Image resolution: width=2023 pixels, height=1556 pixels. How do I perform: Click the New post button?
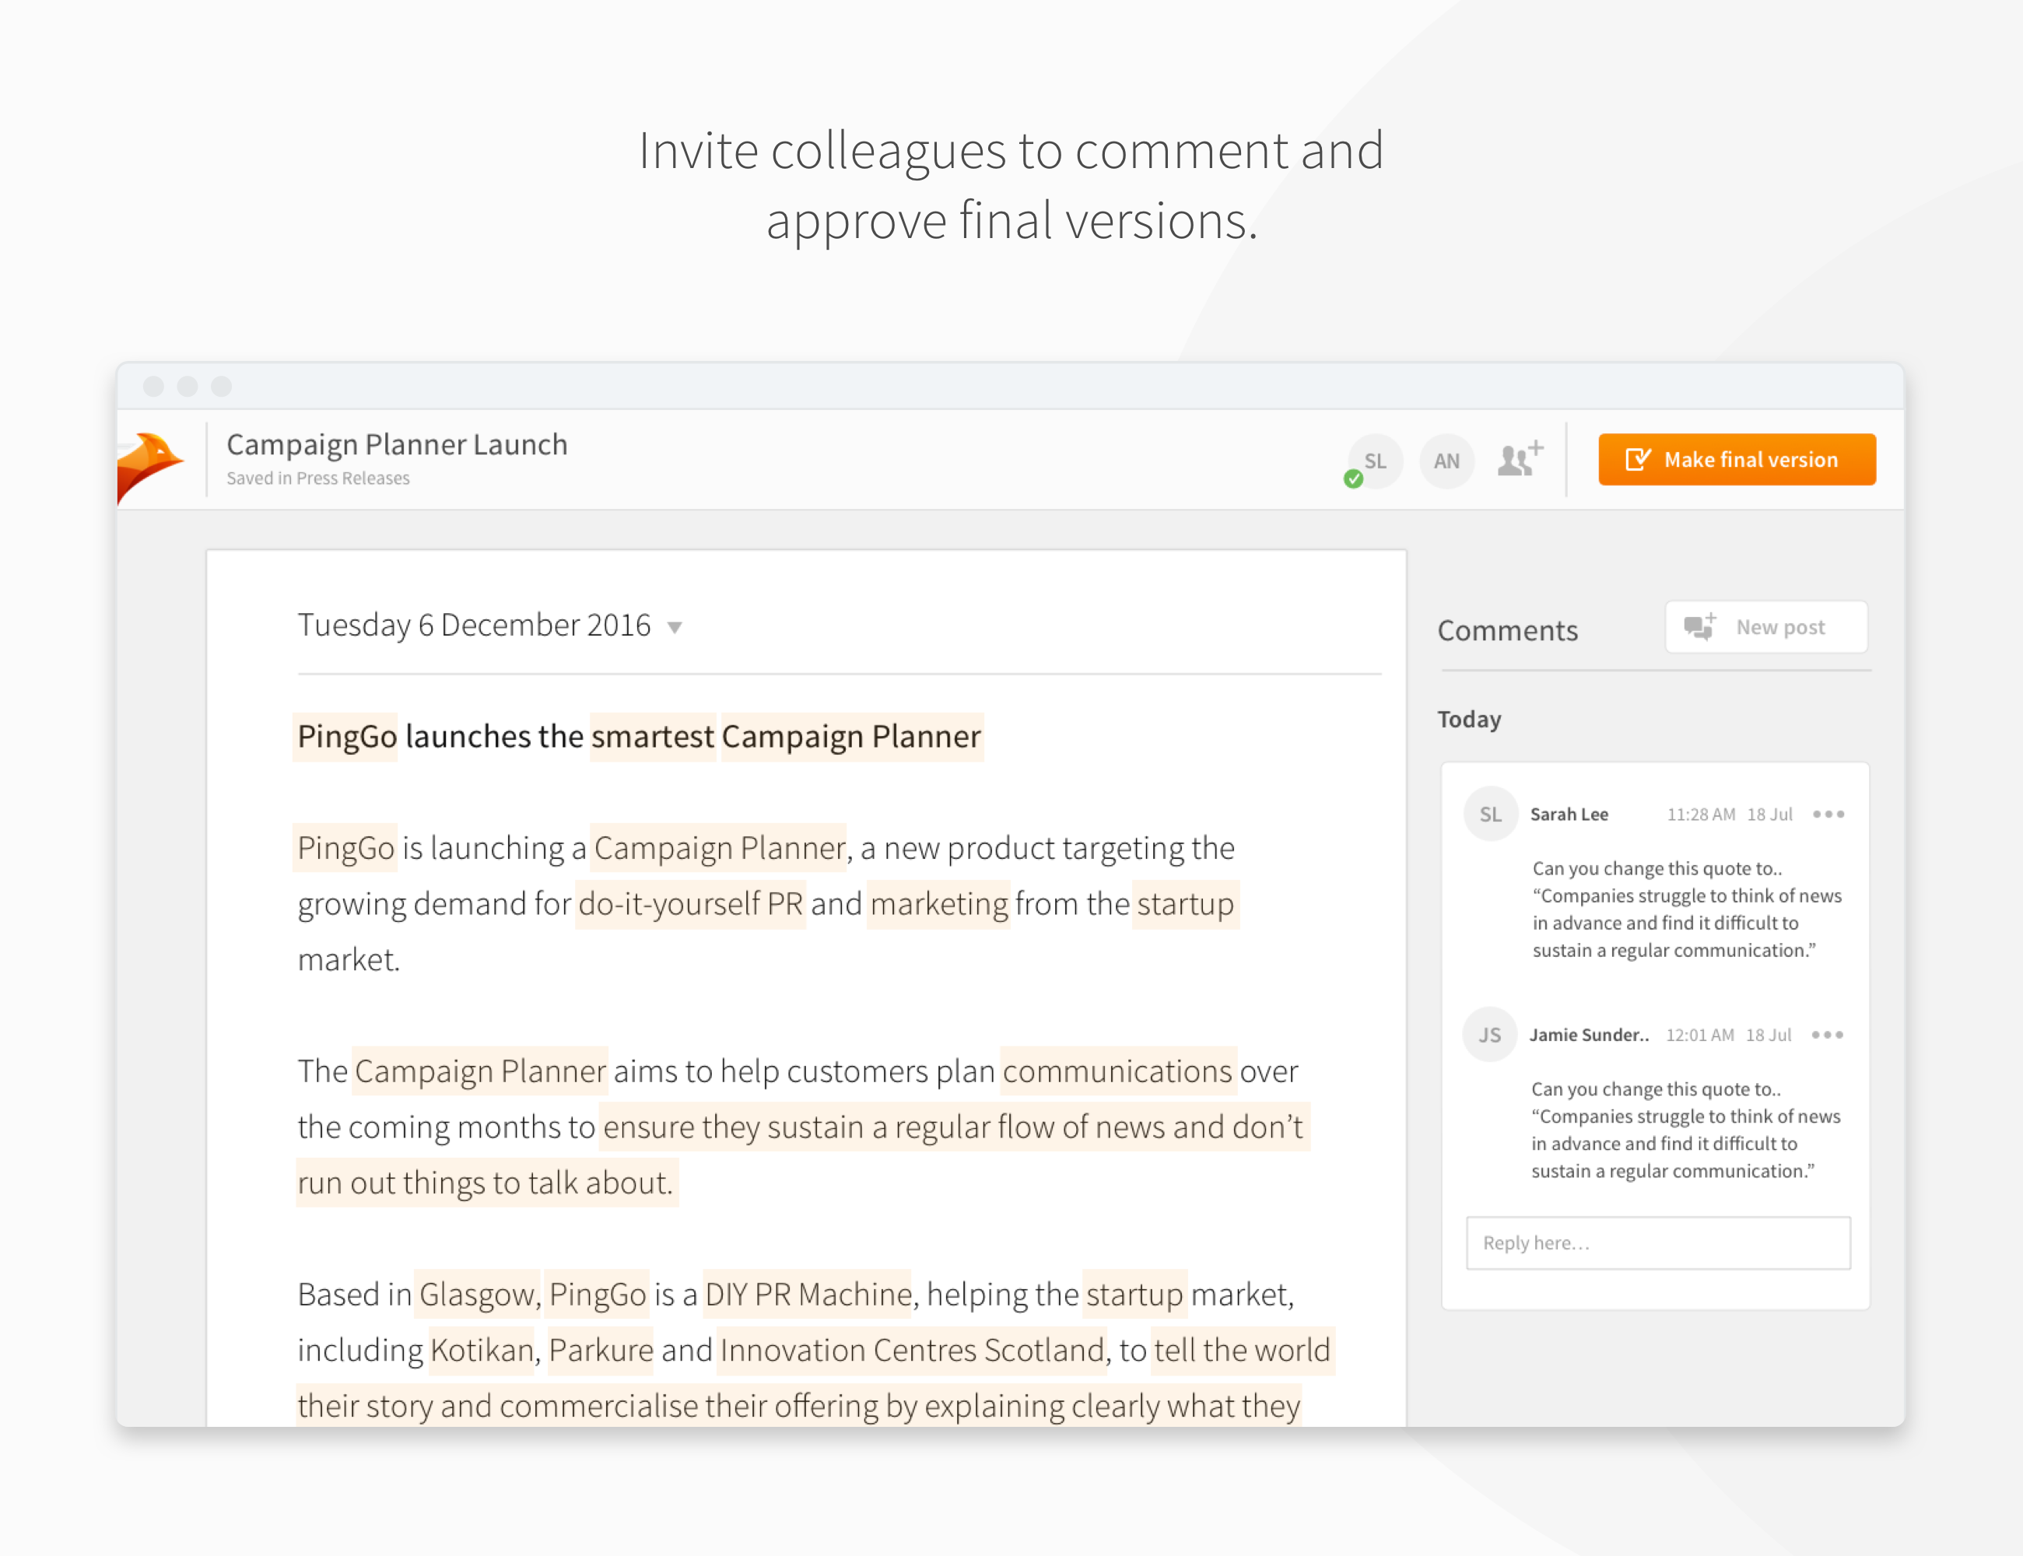[x=1765, y=627]
